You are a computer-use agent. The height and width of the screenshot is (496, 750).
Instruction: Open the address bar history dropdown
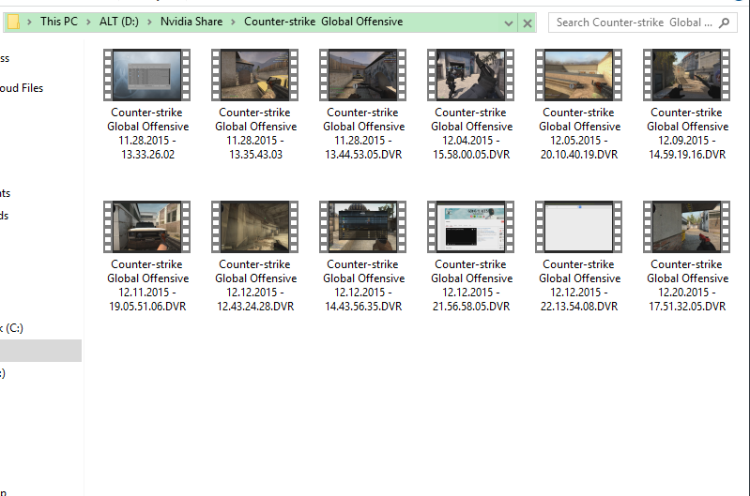(x=509, y=23)
